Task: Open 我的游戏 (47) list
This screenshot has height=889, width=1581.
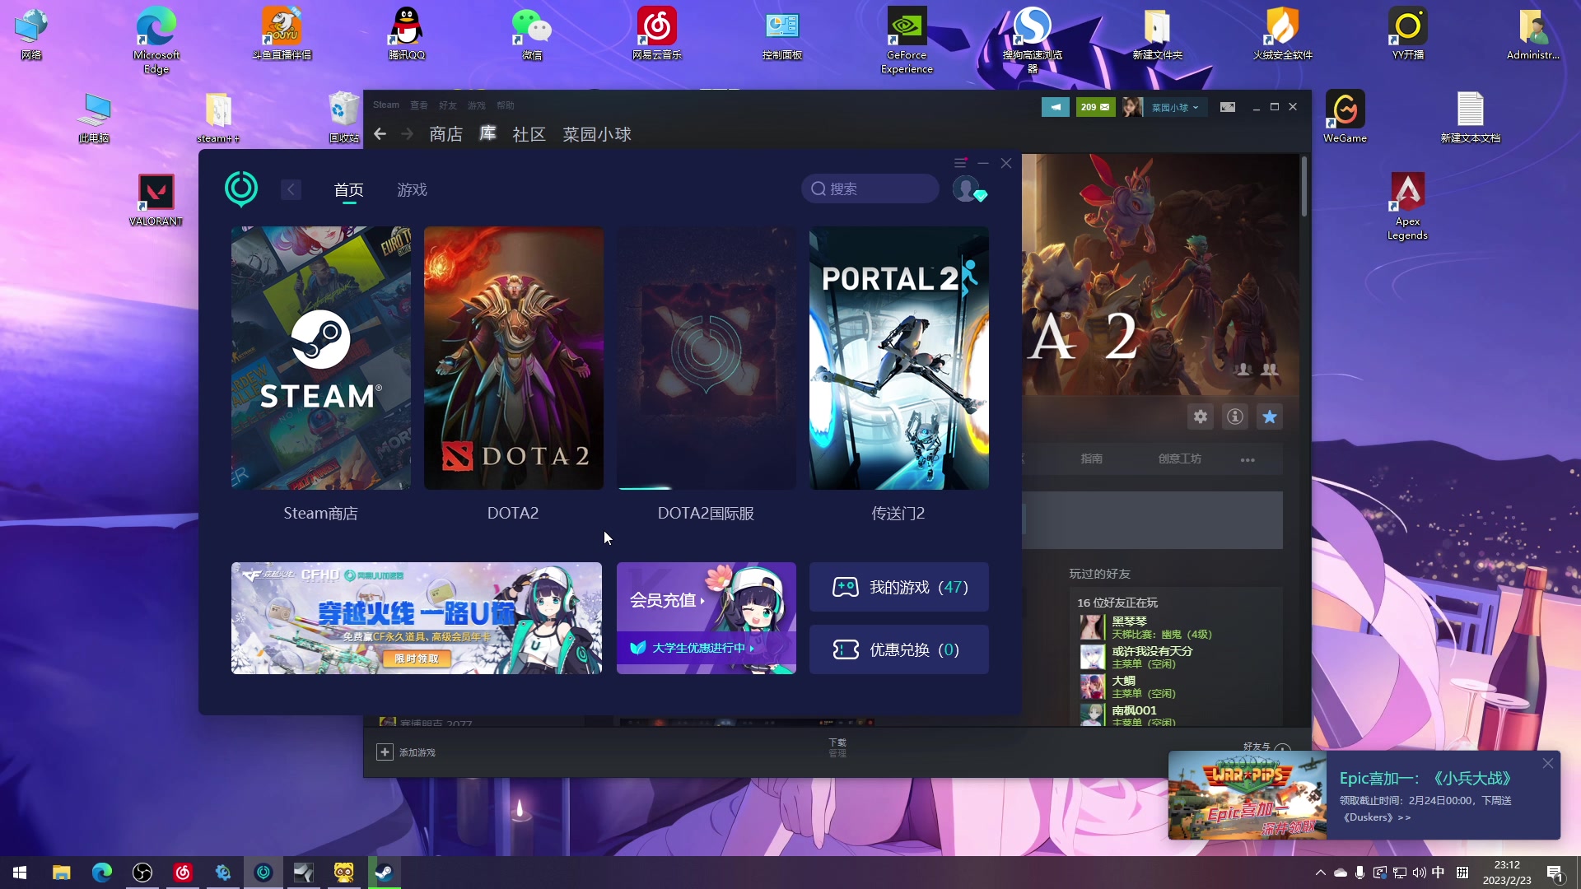Action: [899, 587]
